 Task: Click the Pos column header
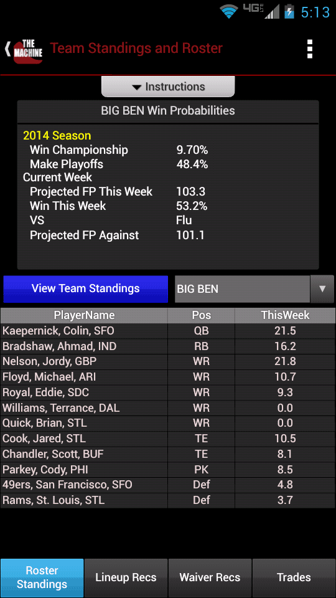[x=201, y=315]
